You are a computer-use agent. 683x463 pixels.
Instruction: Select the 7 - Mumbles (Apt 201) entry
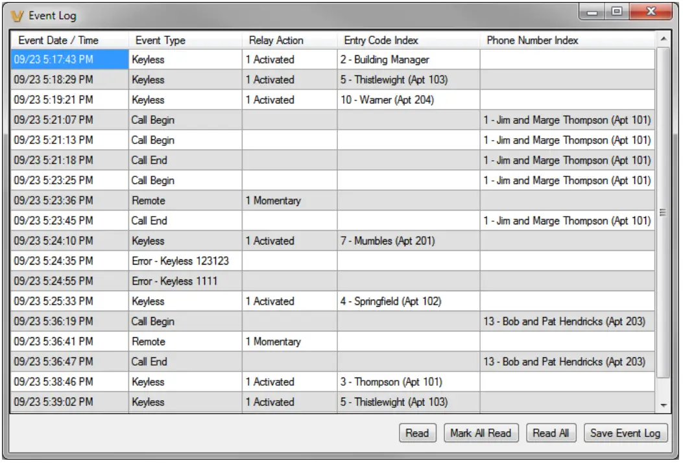[x=387, y=241]
